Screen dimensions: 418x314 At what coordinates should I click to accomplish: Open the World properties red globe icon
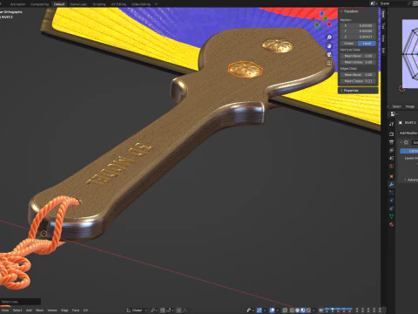[391, 166]
